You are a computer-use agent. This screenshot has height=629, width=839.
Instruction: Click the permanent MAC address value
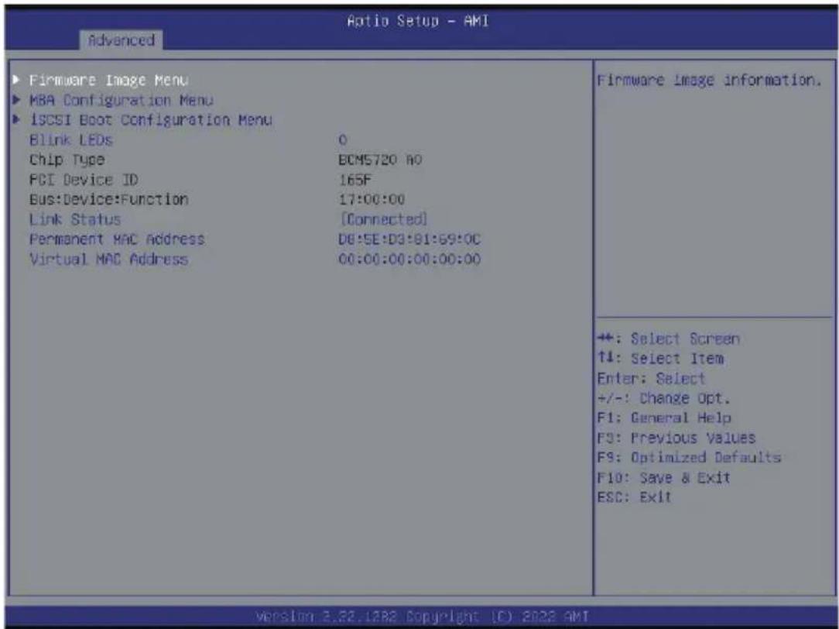(409, 239)
